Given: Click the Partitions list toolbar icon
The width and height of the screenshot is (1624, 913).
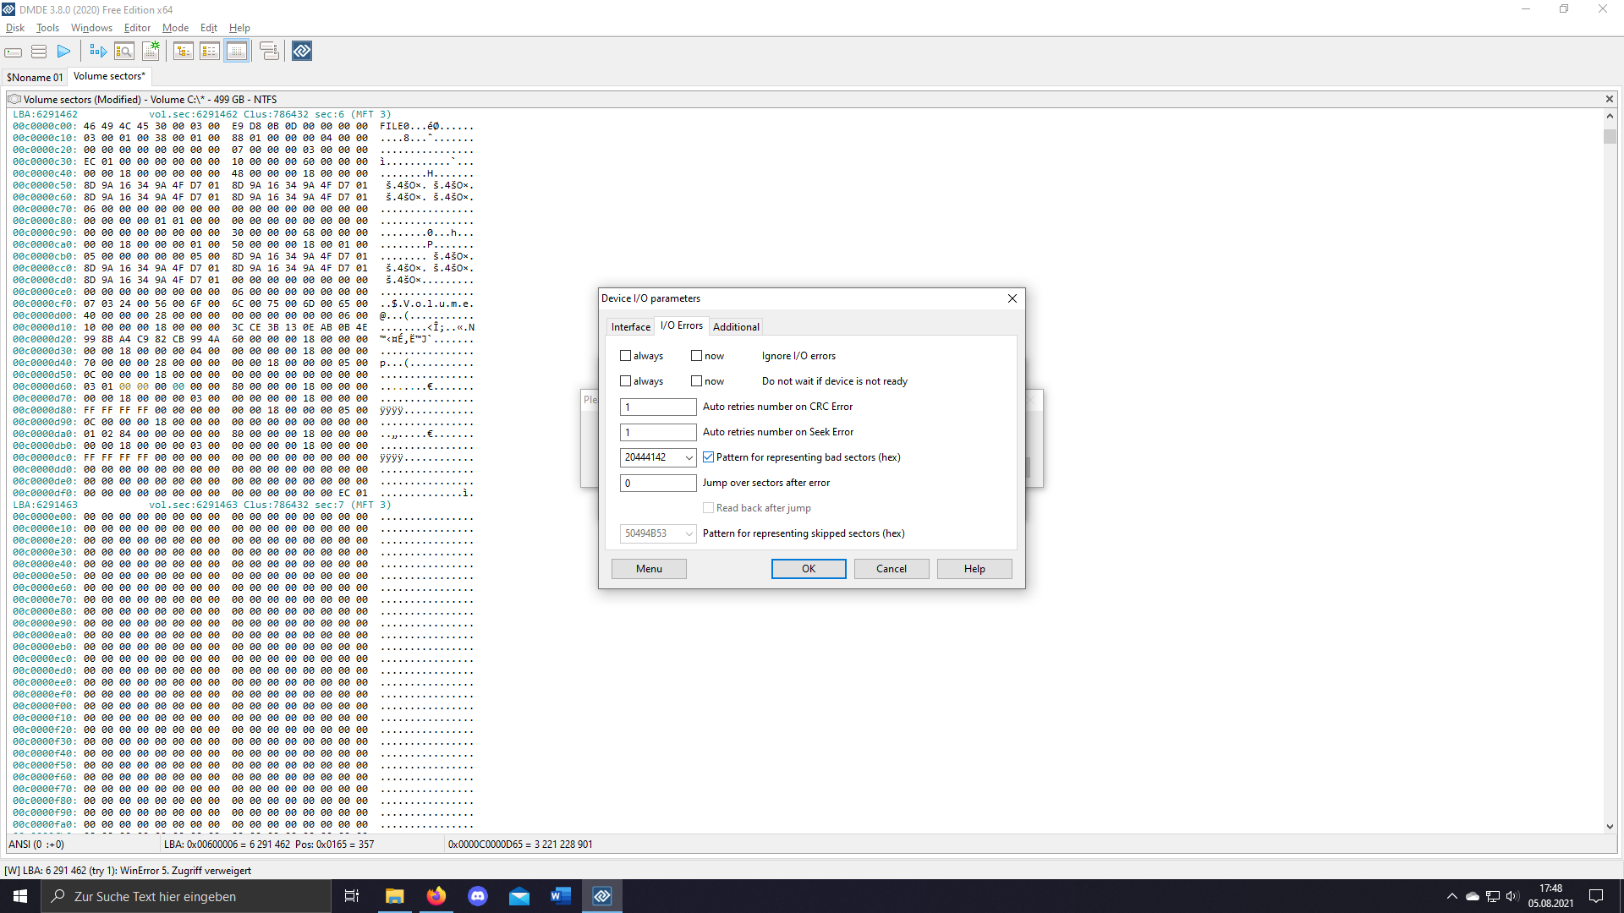Looking at the screenshot, I should (x=38, y=51).
